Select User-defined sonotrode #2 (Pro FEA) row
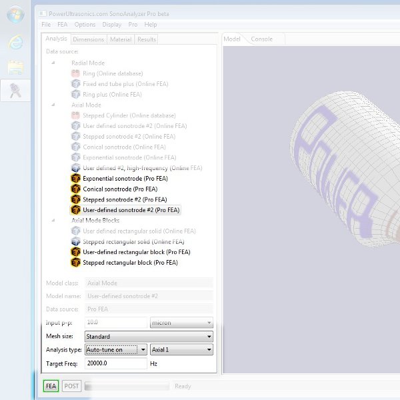400x400 pixels. pyautogui.click(x=125, y=210)
